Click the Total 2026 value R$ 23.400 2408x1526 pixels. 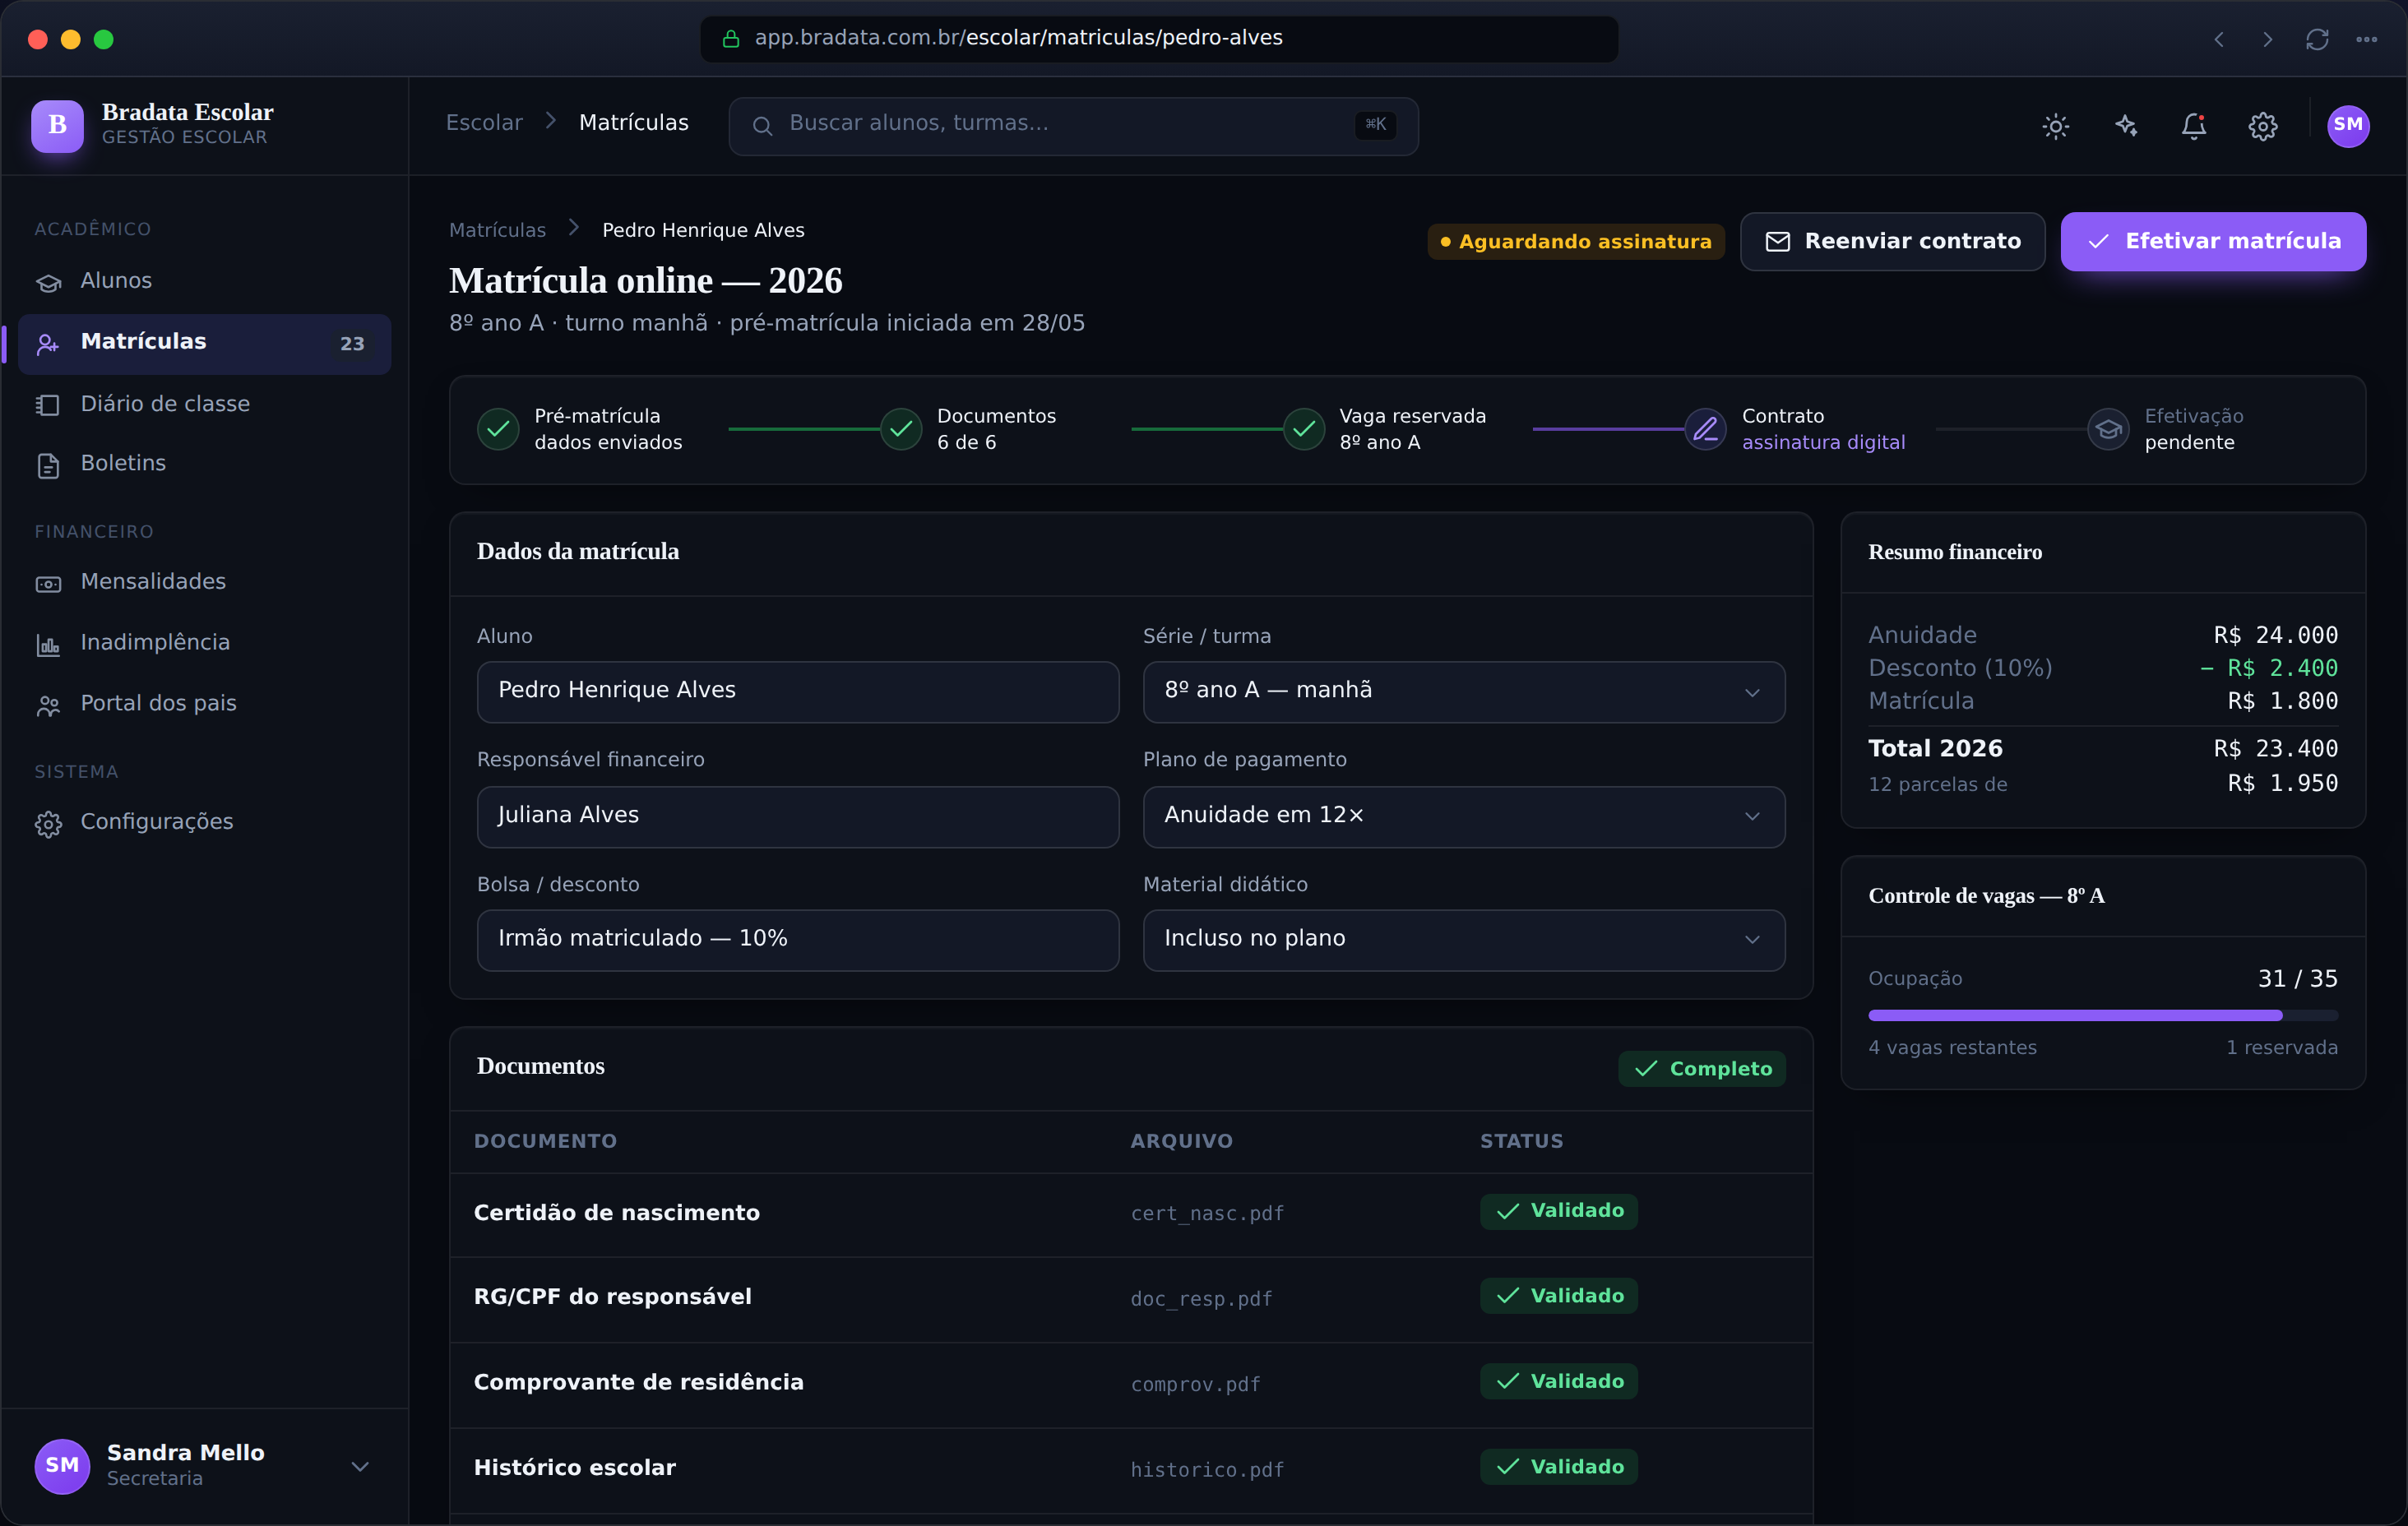coord(2275,749)
